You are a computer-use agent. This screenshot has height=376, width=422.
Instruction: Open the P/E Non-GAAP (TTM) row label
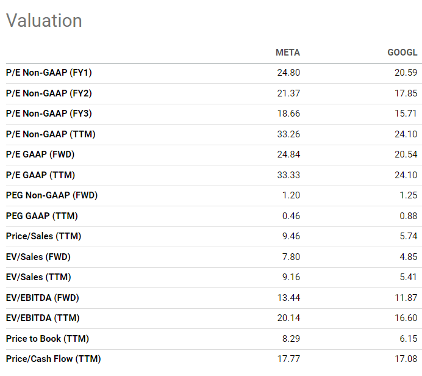[x=51, y=134]
